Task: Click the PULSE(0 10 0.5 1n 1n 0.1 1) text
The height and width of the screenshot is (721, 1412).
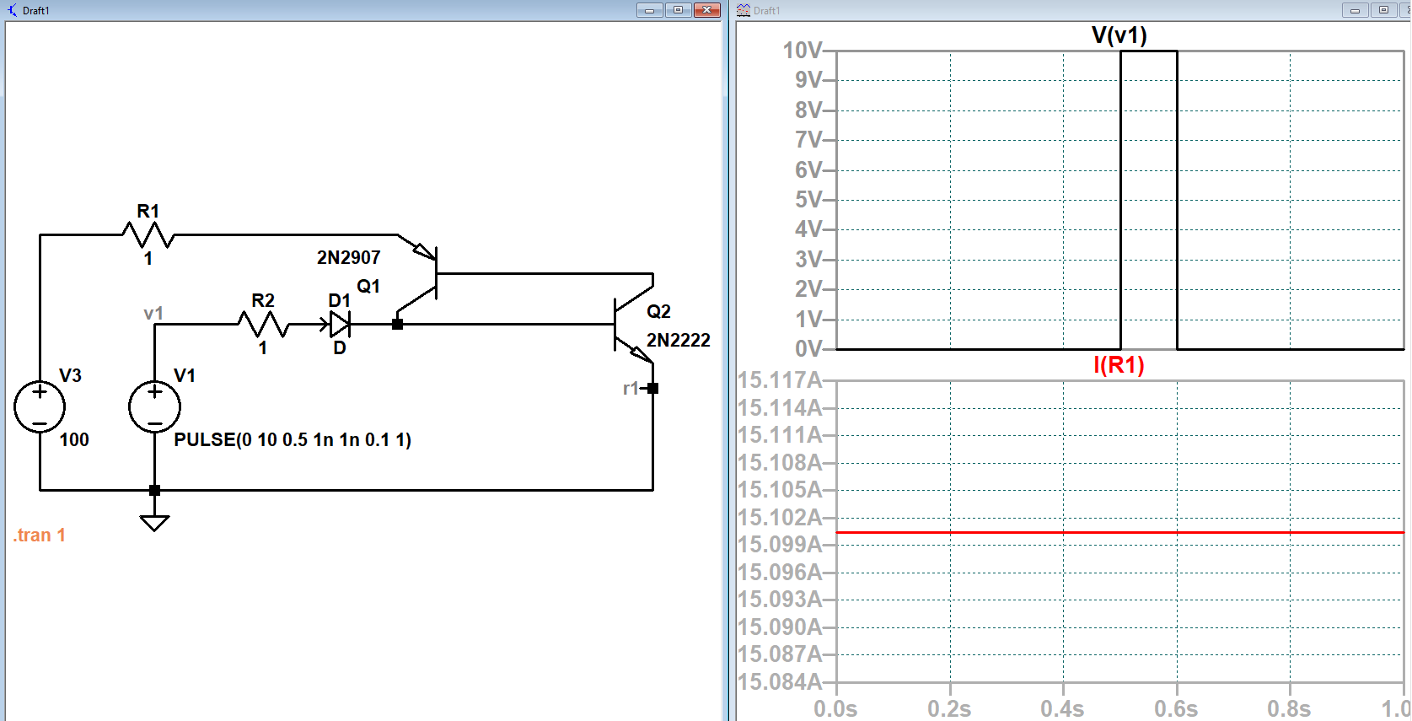Action: tap(293, 440)
